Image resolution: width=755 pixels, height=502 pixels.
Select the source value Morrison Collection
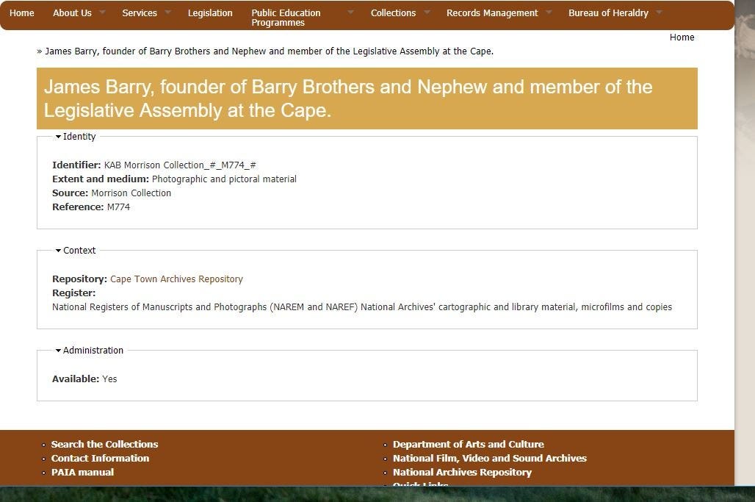coord(131,193)
